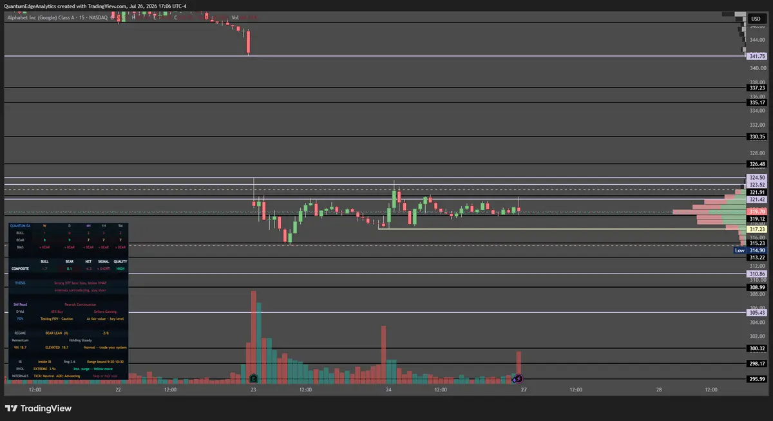Screen dimensions: 773x421
Task: Click the Inst. surge follow move note
Action: (93, 369)
